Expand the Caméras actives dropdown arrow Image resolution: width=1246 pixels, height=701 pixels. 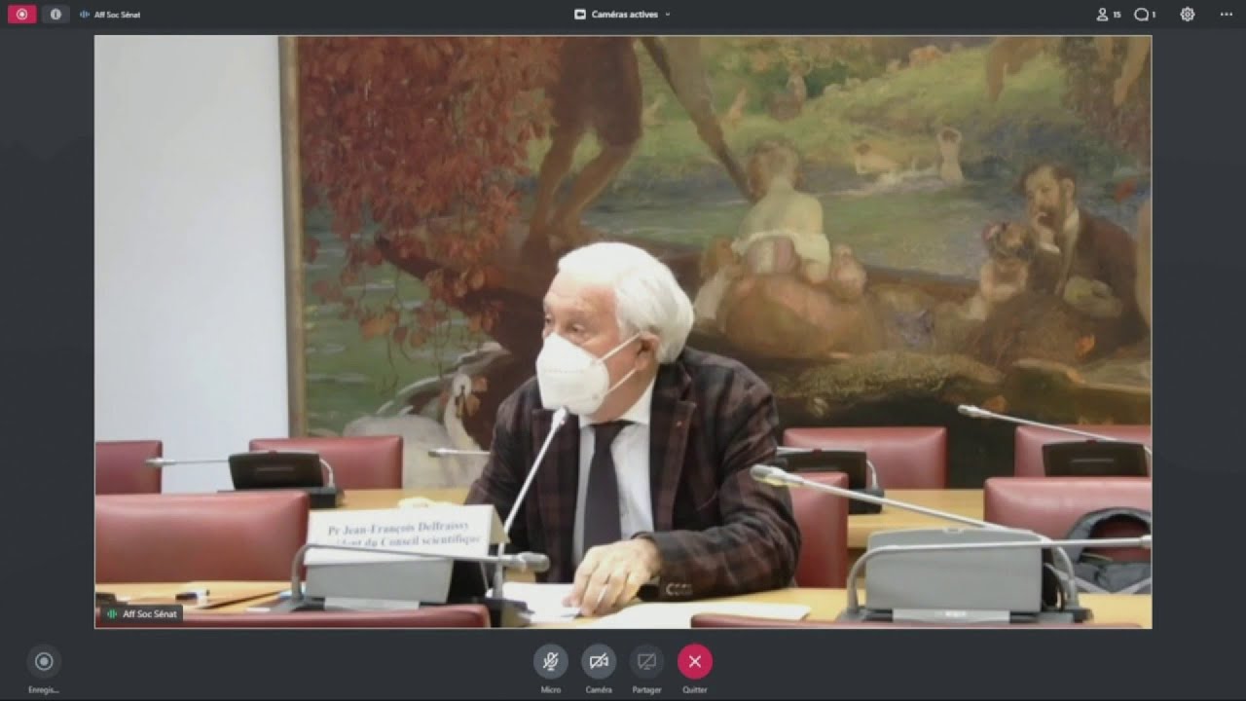click(667, 15)
